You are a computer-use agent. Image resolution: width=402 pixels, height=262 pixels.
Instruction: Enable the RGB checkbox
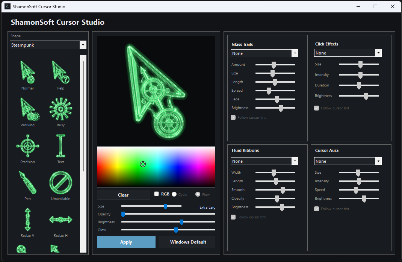point(156,194)
